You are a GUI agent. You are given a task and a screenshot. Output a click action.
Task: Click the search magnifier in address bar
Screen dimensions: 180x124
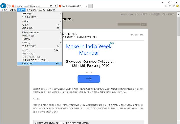tap(51, 6)
